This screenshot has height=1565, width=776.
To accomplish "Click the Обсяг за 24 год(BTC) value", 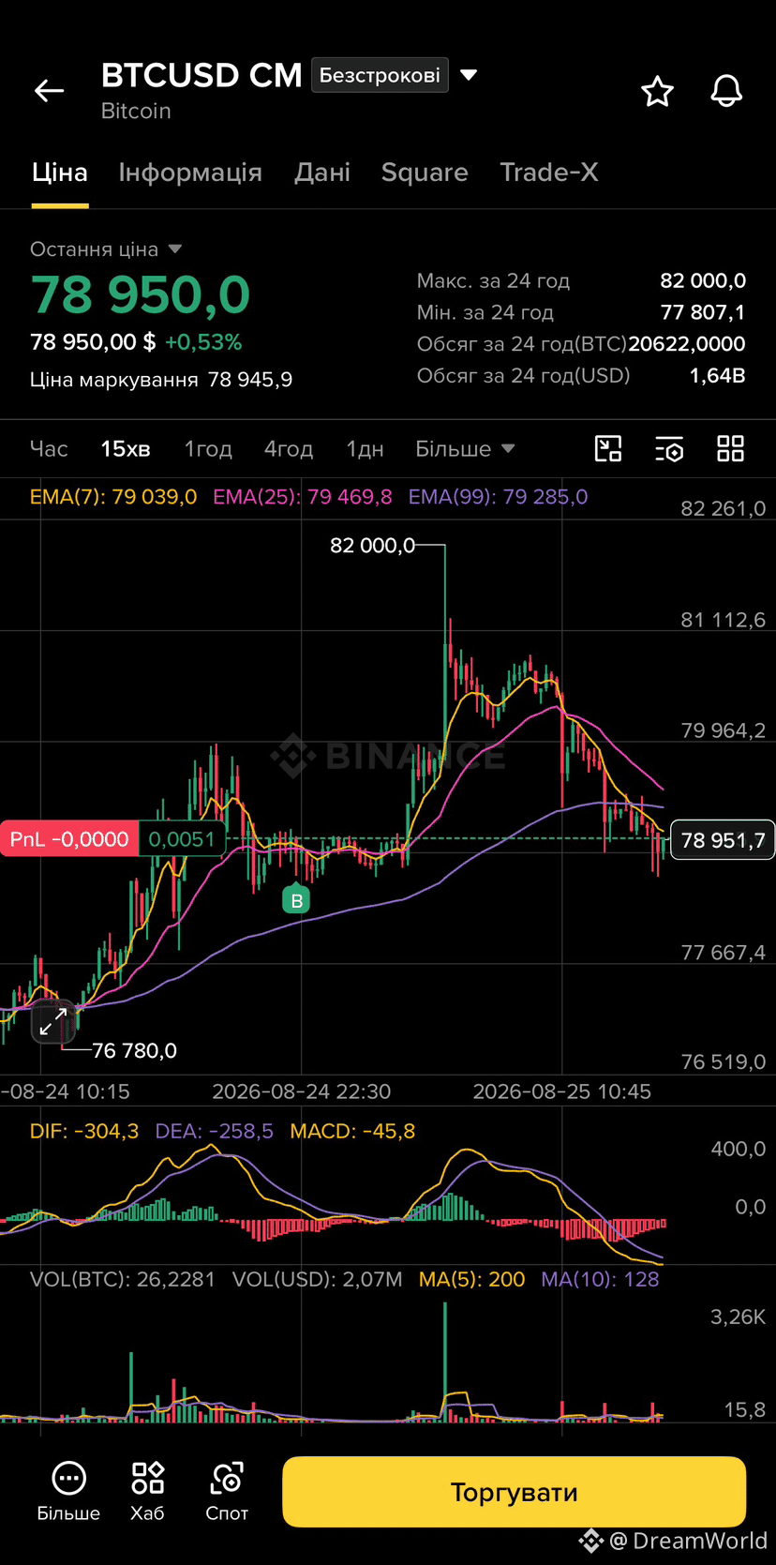I will pyautogui.click(x=687, y=344).
